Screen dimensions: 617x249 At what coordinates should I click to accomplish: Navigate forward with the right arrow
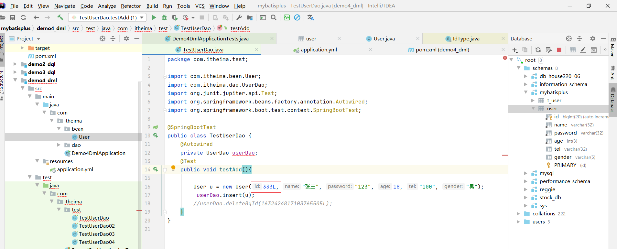coord(47,17)
